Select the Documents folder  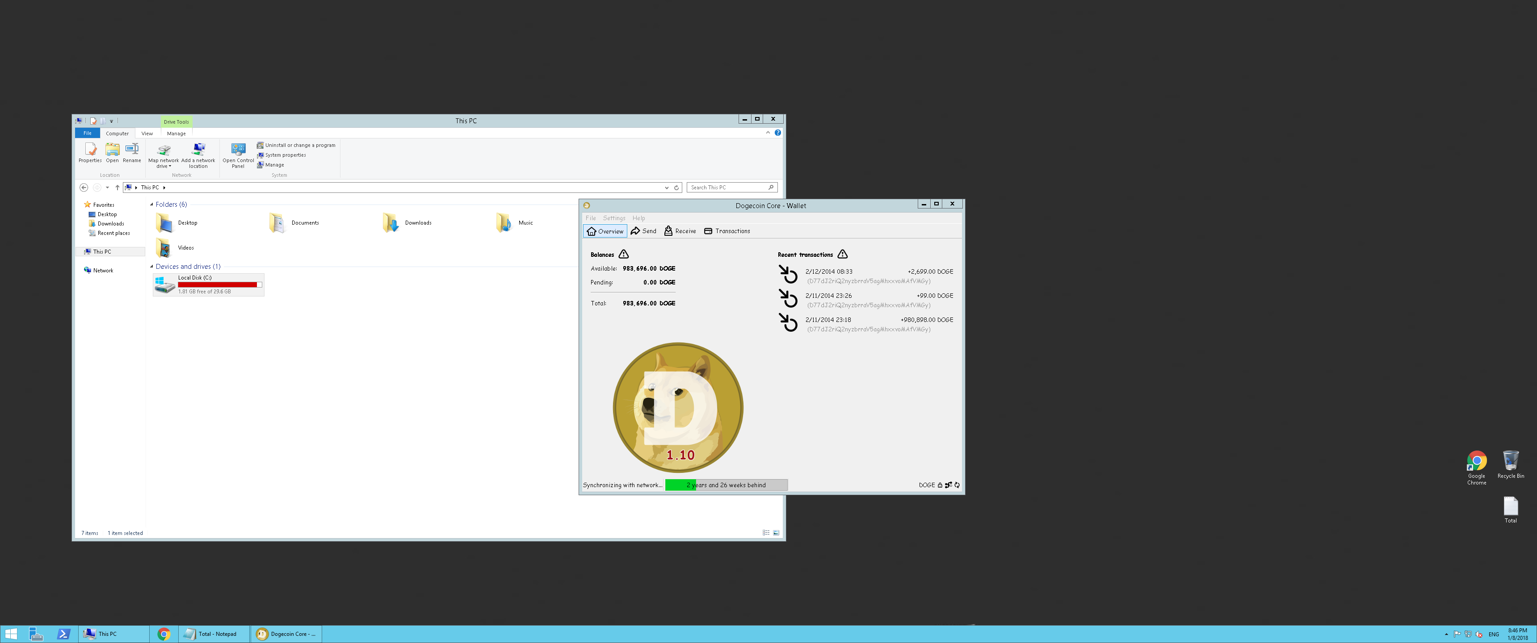click(x=294, y=223)
